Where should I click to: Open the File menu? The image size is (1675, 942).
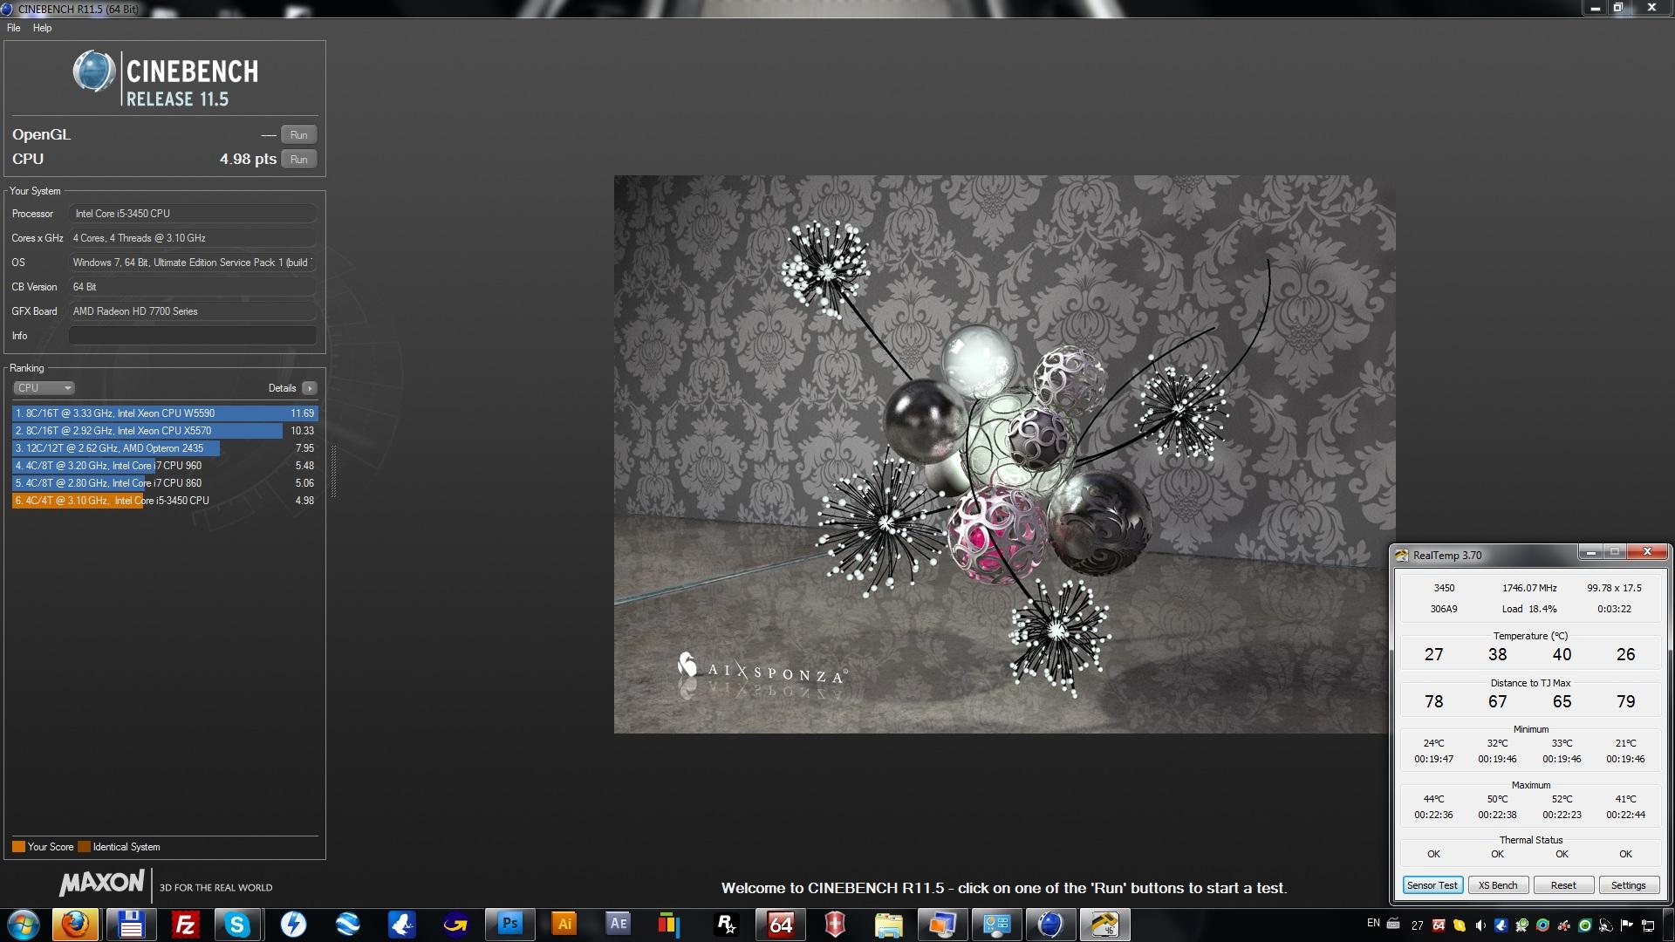pyautogui.click(x=14, y=28)
